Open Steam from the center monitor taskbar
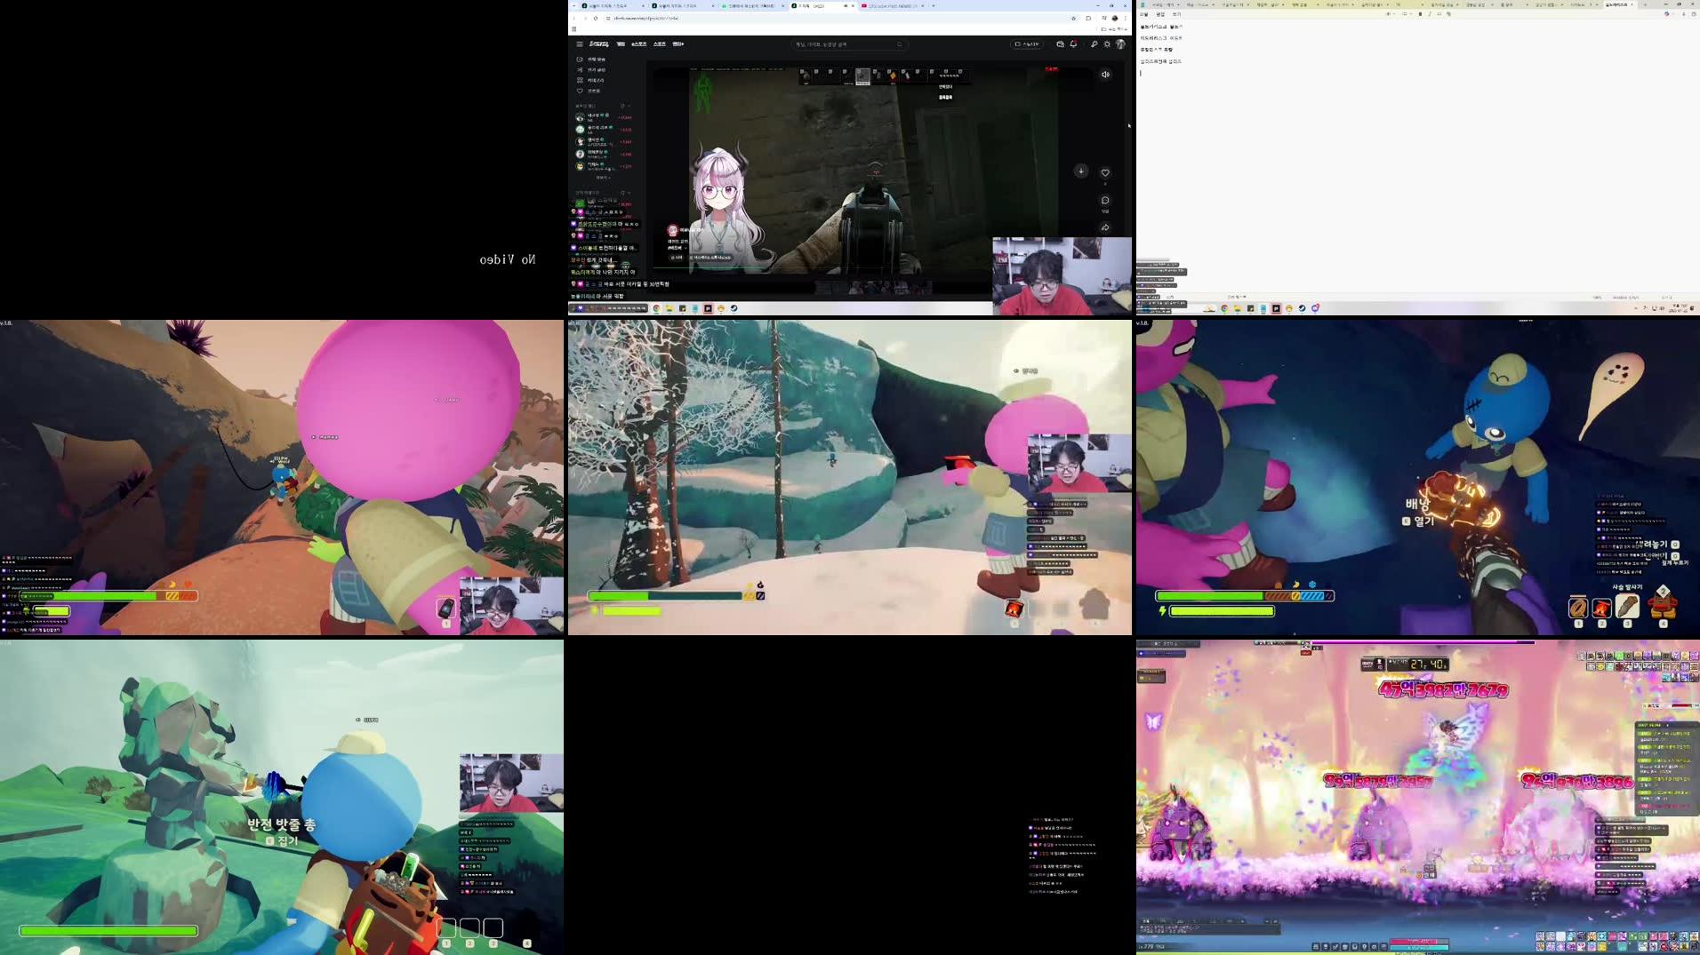The width and height of the screenshot is (1700, 955). pos(734,308)
